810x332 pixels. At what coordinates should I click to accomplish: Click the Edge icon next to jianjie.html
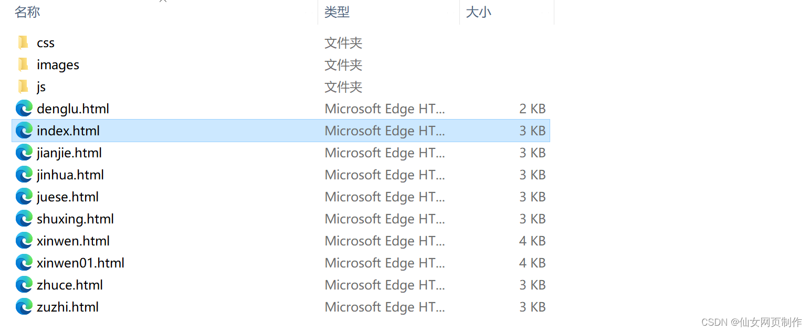click(x=23, y=153)
